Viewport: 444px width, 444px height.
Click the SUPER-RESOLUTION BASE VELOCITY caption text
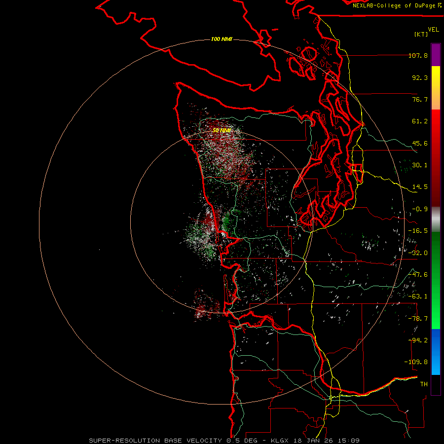155,441
